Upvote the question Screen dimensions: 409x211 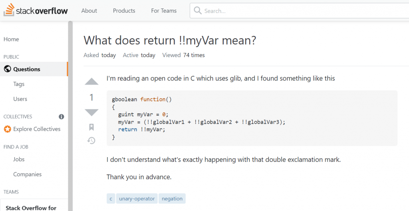(91, 82)
